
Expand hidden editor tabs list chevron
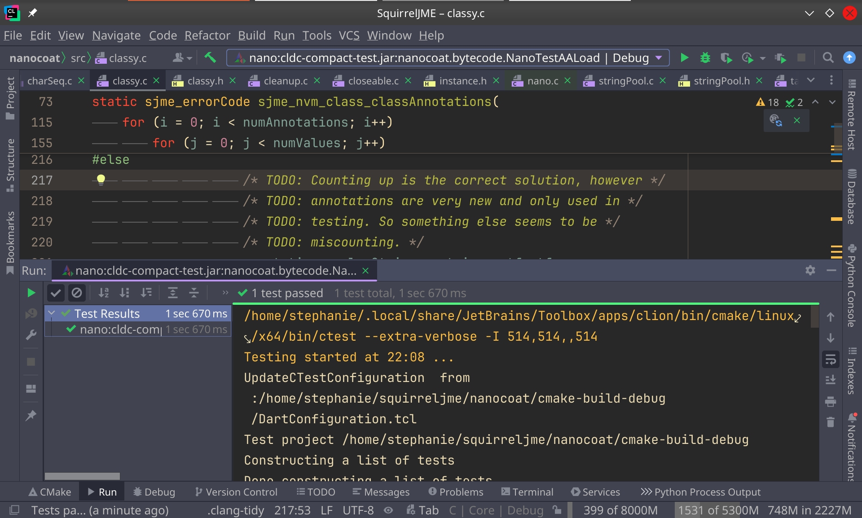tap(810, 80)
